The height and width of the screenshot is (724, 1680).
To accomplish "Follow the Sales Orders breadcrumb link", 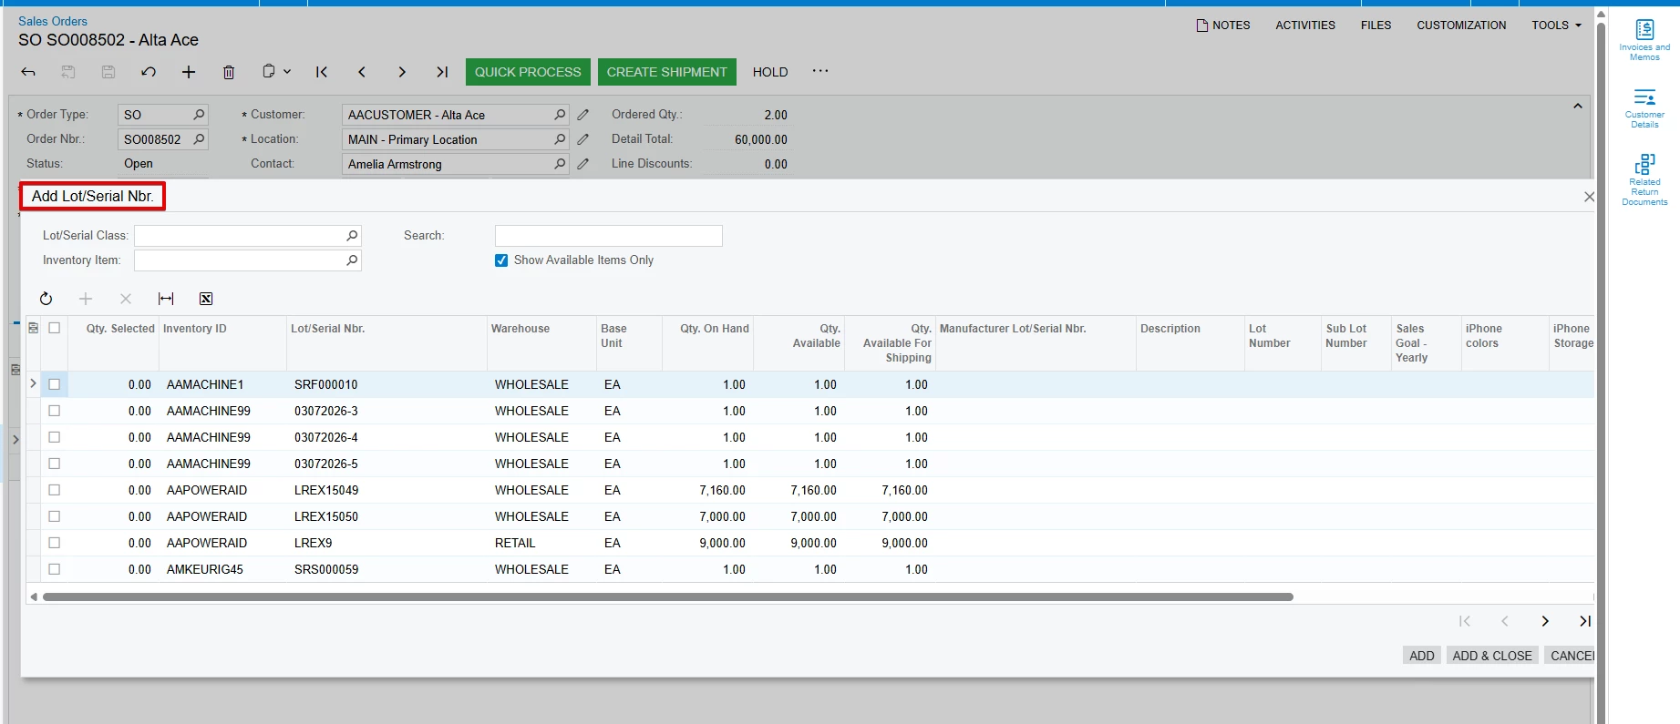I will (x=53, y=21).
